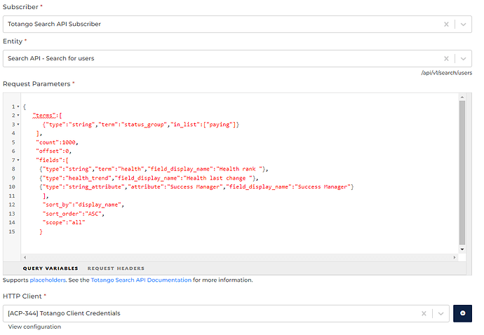
Task: Click the Health rank field line
Action: (154, 169)
